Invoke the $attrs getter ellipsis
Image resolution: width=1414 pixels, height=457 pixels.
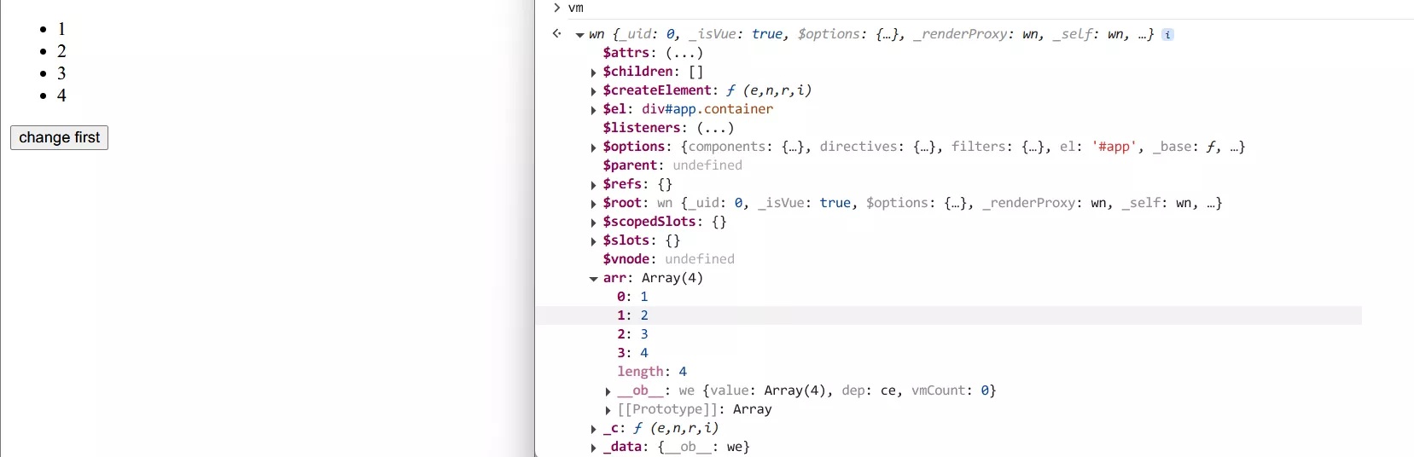click(684, 53)
